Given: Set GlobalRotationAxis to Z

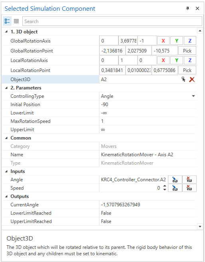Looking at the screenshot, I should coord(190,41).
